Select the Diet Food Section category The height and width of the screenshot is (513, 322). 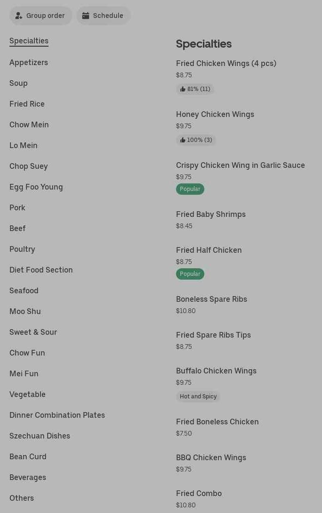[41, 270]
